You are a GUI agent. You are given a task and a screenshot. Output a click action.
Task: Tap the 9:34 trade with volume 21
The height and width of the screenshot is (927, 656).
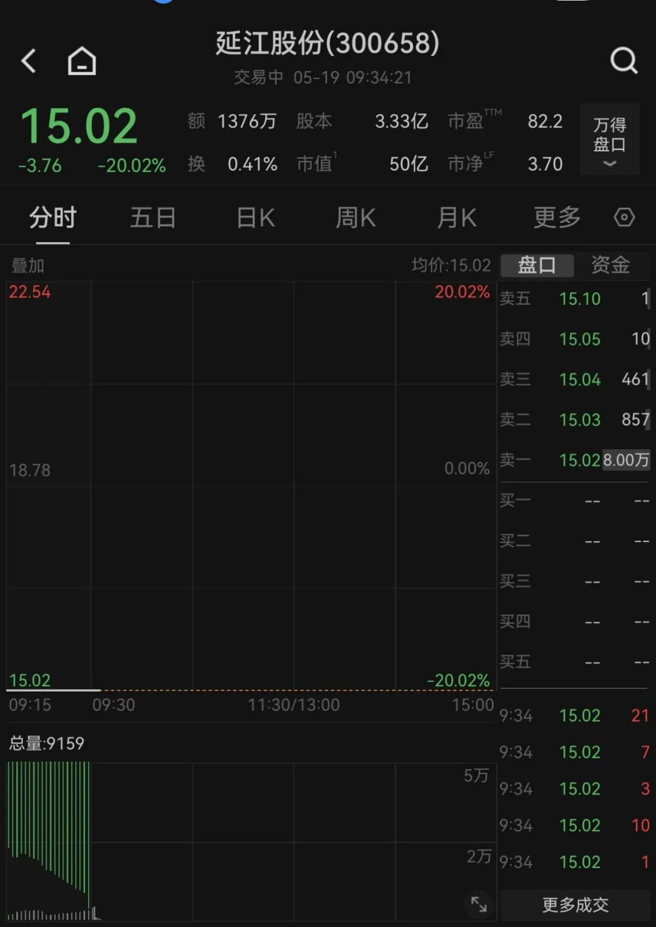(575, 716)
